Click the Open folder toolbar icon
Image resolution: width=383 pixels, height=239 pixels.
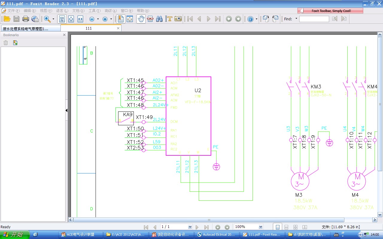7,19
